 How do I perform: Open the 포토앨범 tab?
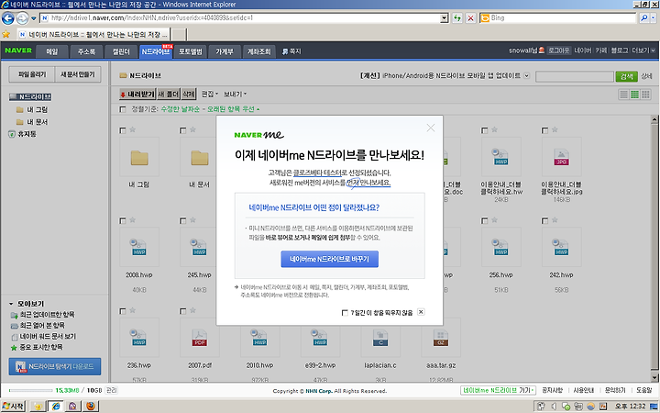[x=191, y=51]
